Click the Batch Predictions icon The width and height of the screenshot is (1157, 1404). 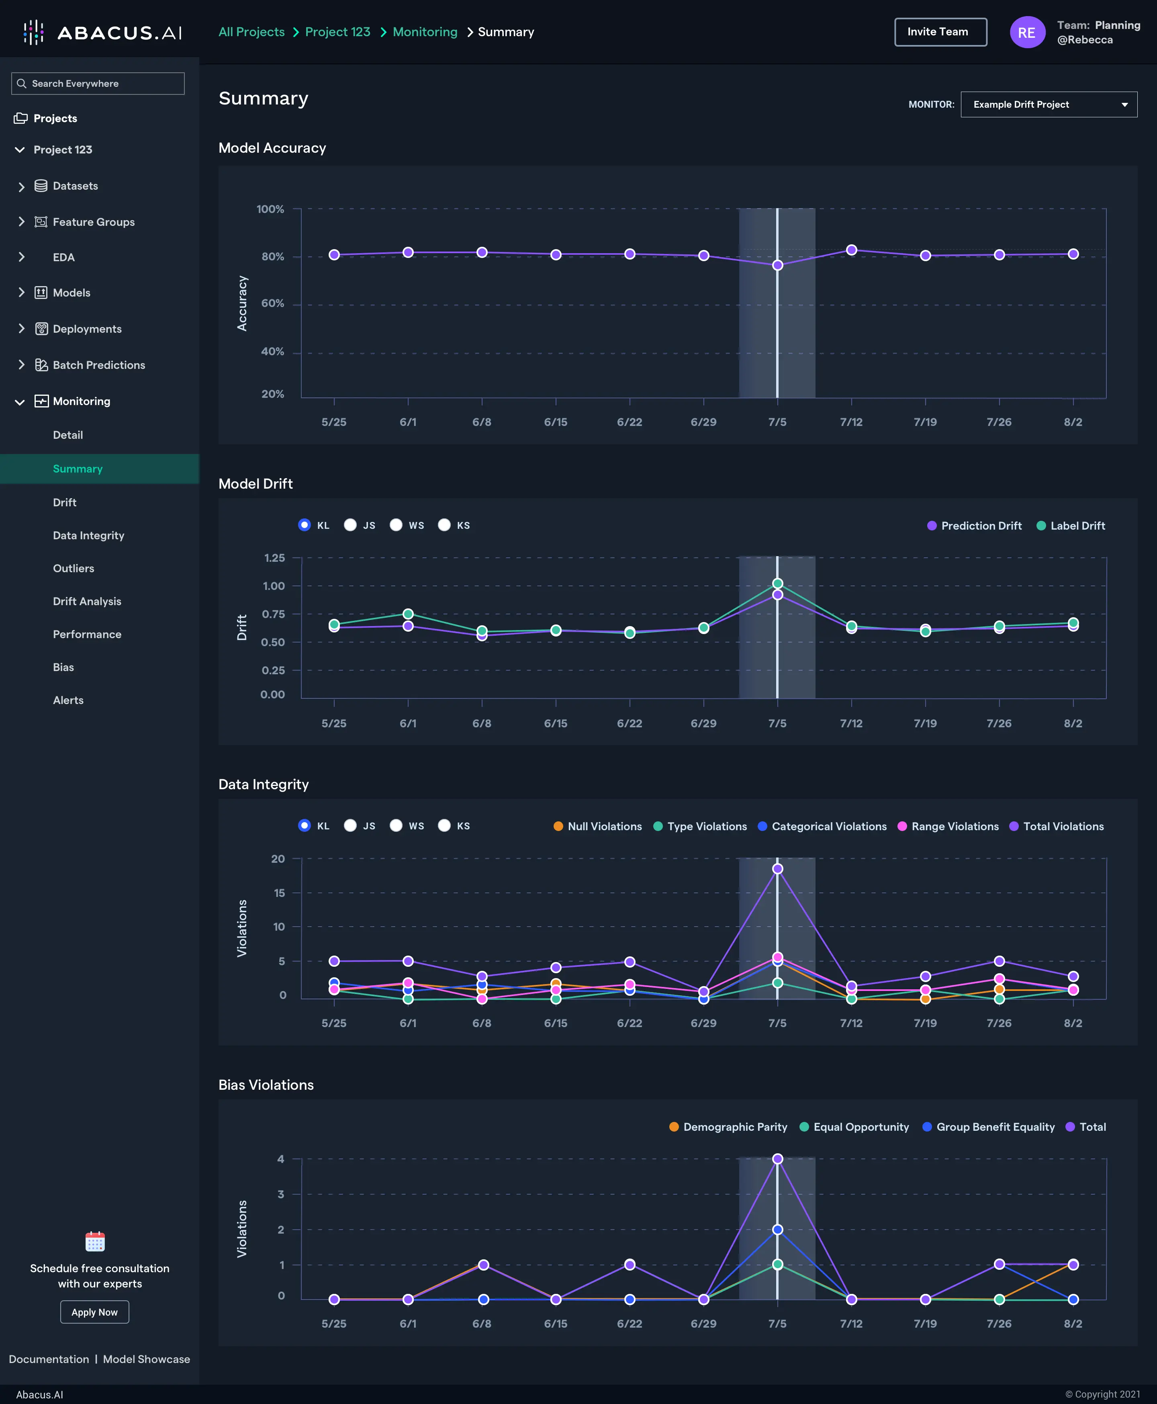(x=41, y=365)
